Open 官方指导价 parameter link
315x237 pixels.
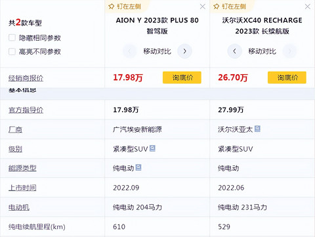tap(26, 110)
